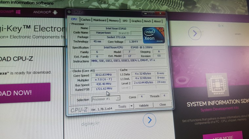Click the Close button in CPU-Z

click(x=163, y=104)
